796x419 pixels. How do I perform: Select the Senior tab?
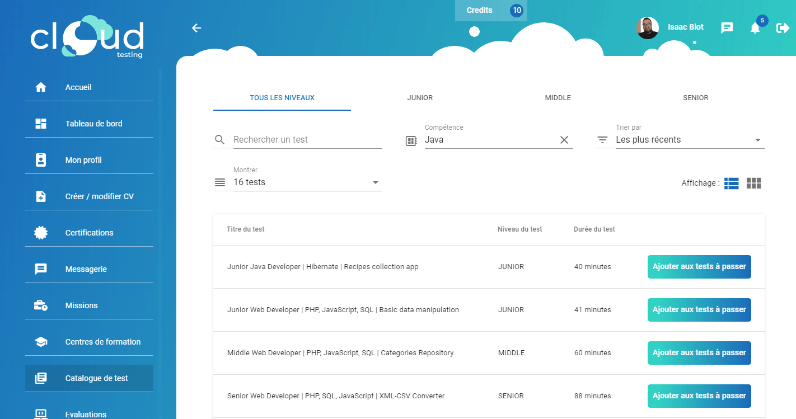click(x=696, y=98)
